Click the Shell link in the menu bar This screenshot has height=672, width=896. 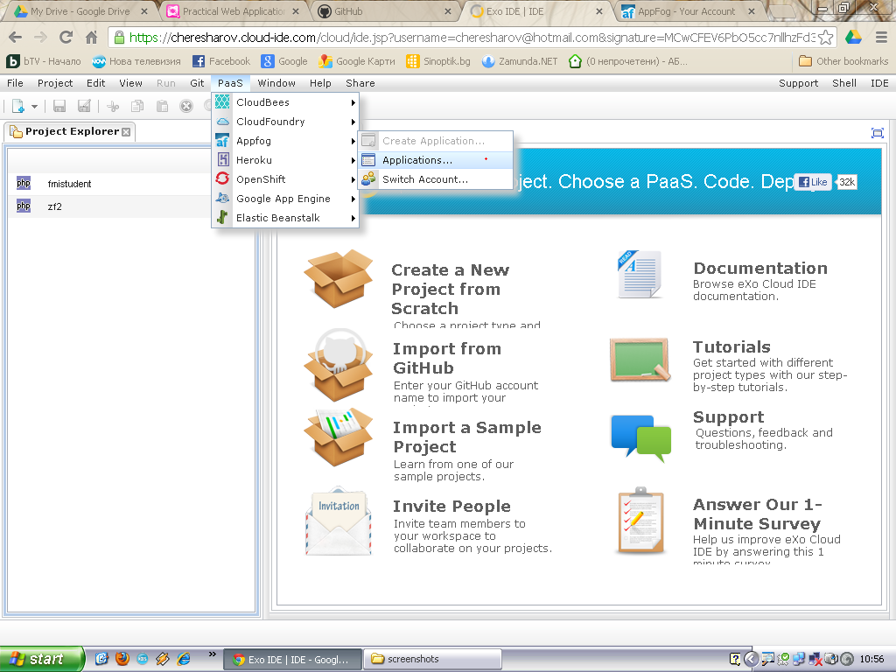pos(844,83)
